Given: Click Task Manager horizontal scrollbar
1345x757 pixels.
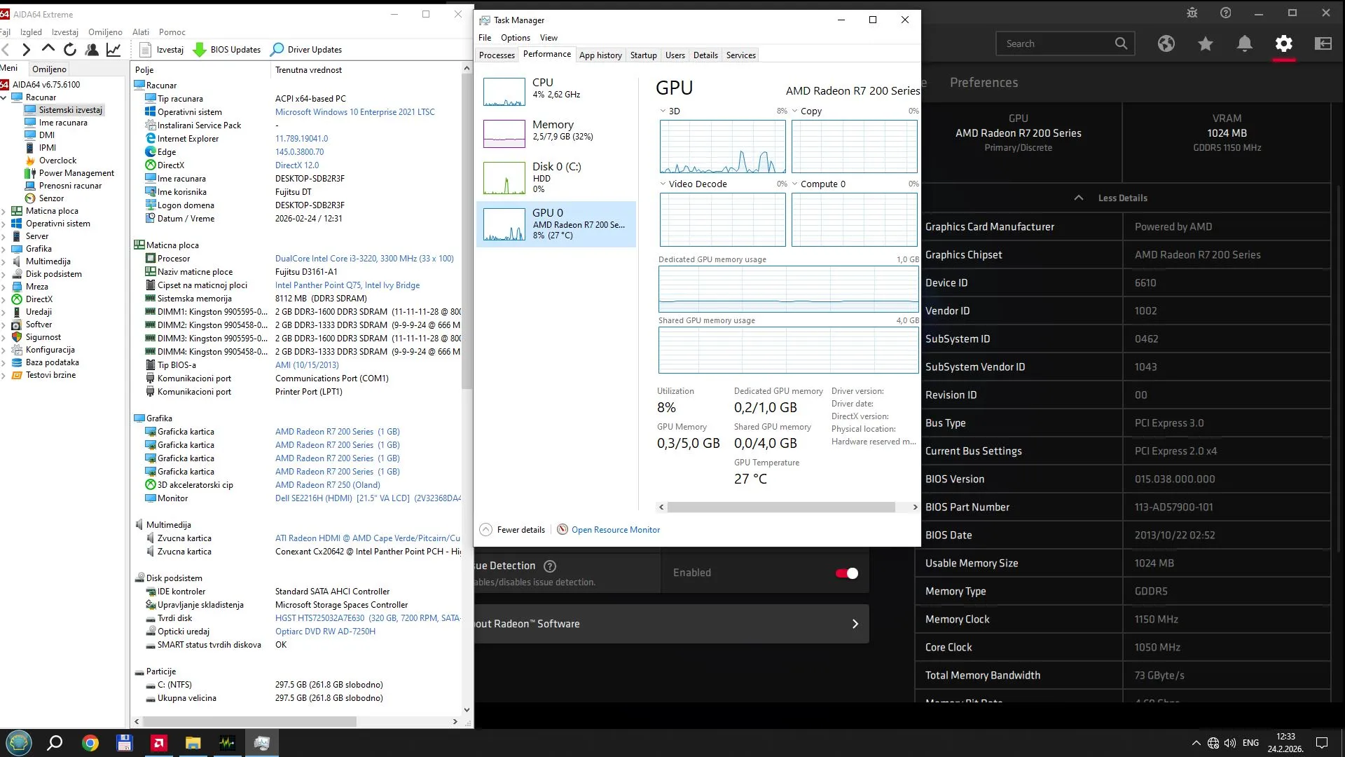Looking at the screenshot, I should coord(780,507).
